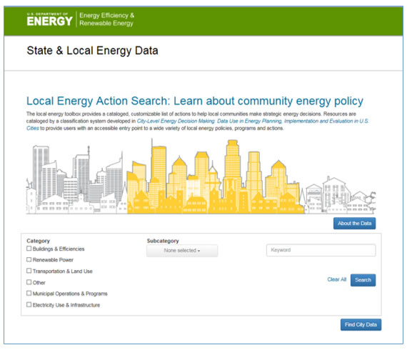
Task: Check the Buildings & Efficiencies checkbox
Action: (x=29, y=249)
